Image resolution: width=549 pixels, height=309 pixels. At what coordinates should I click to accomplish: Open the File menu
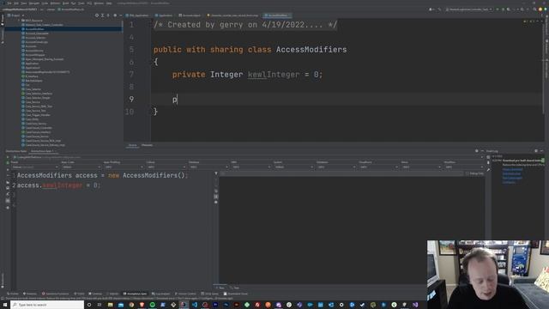click(9, 3)
